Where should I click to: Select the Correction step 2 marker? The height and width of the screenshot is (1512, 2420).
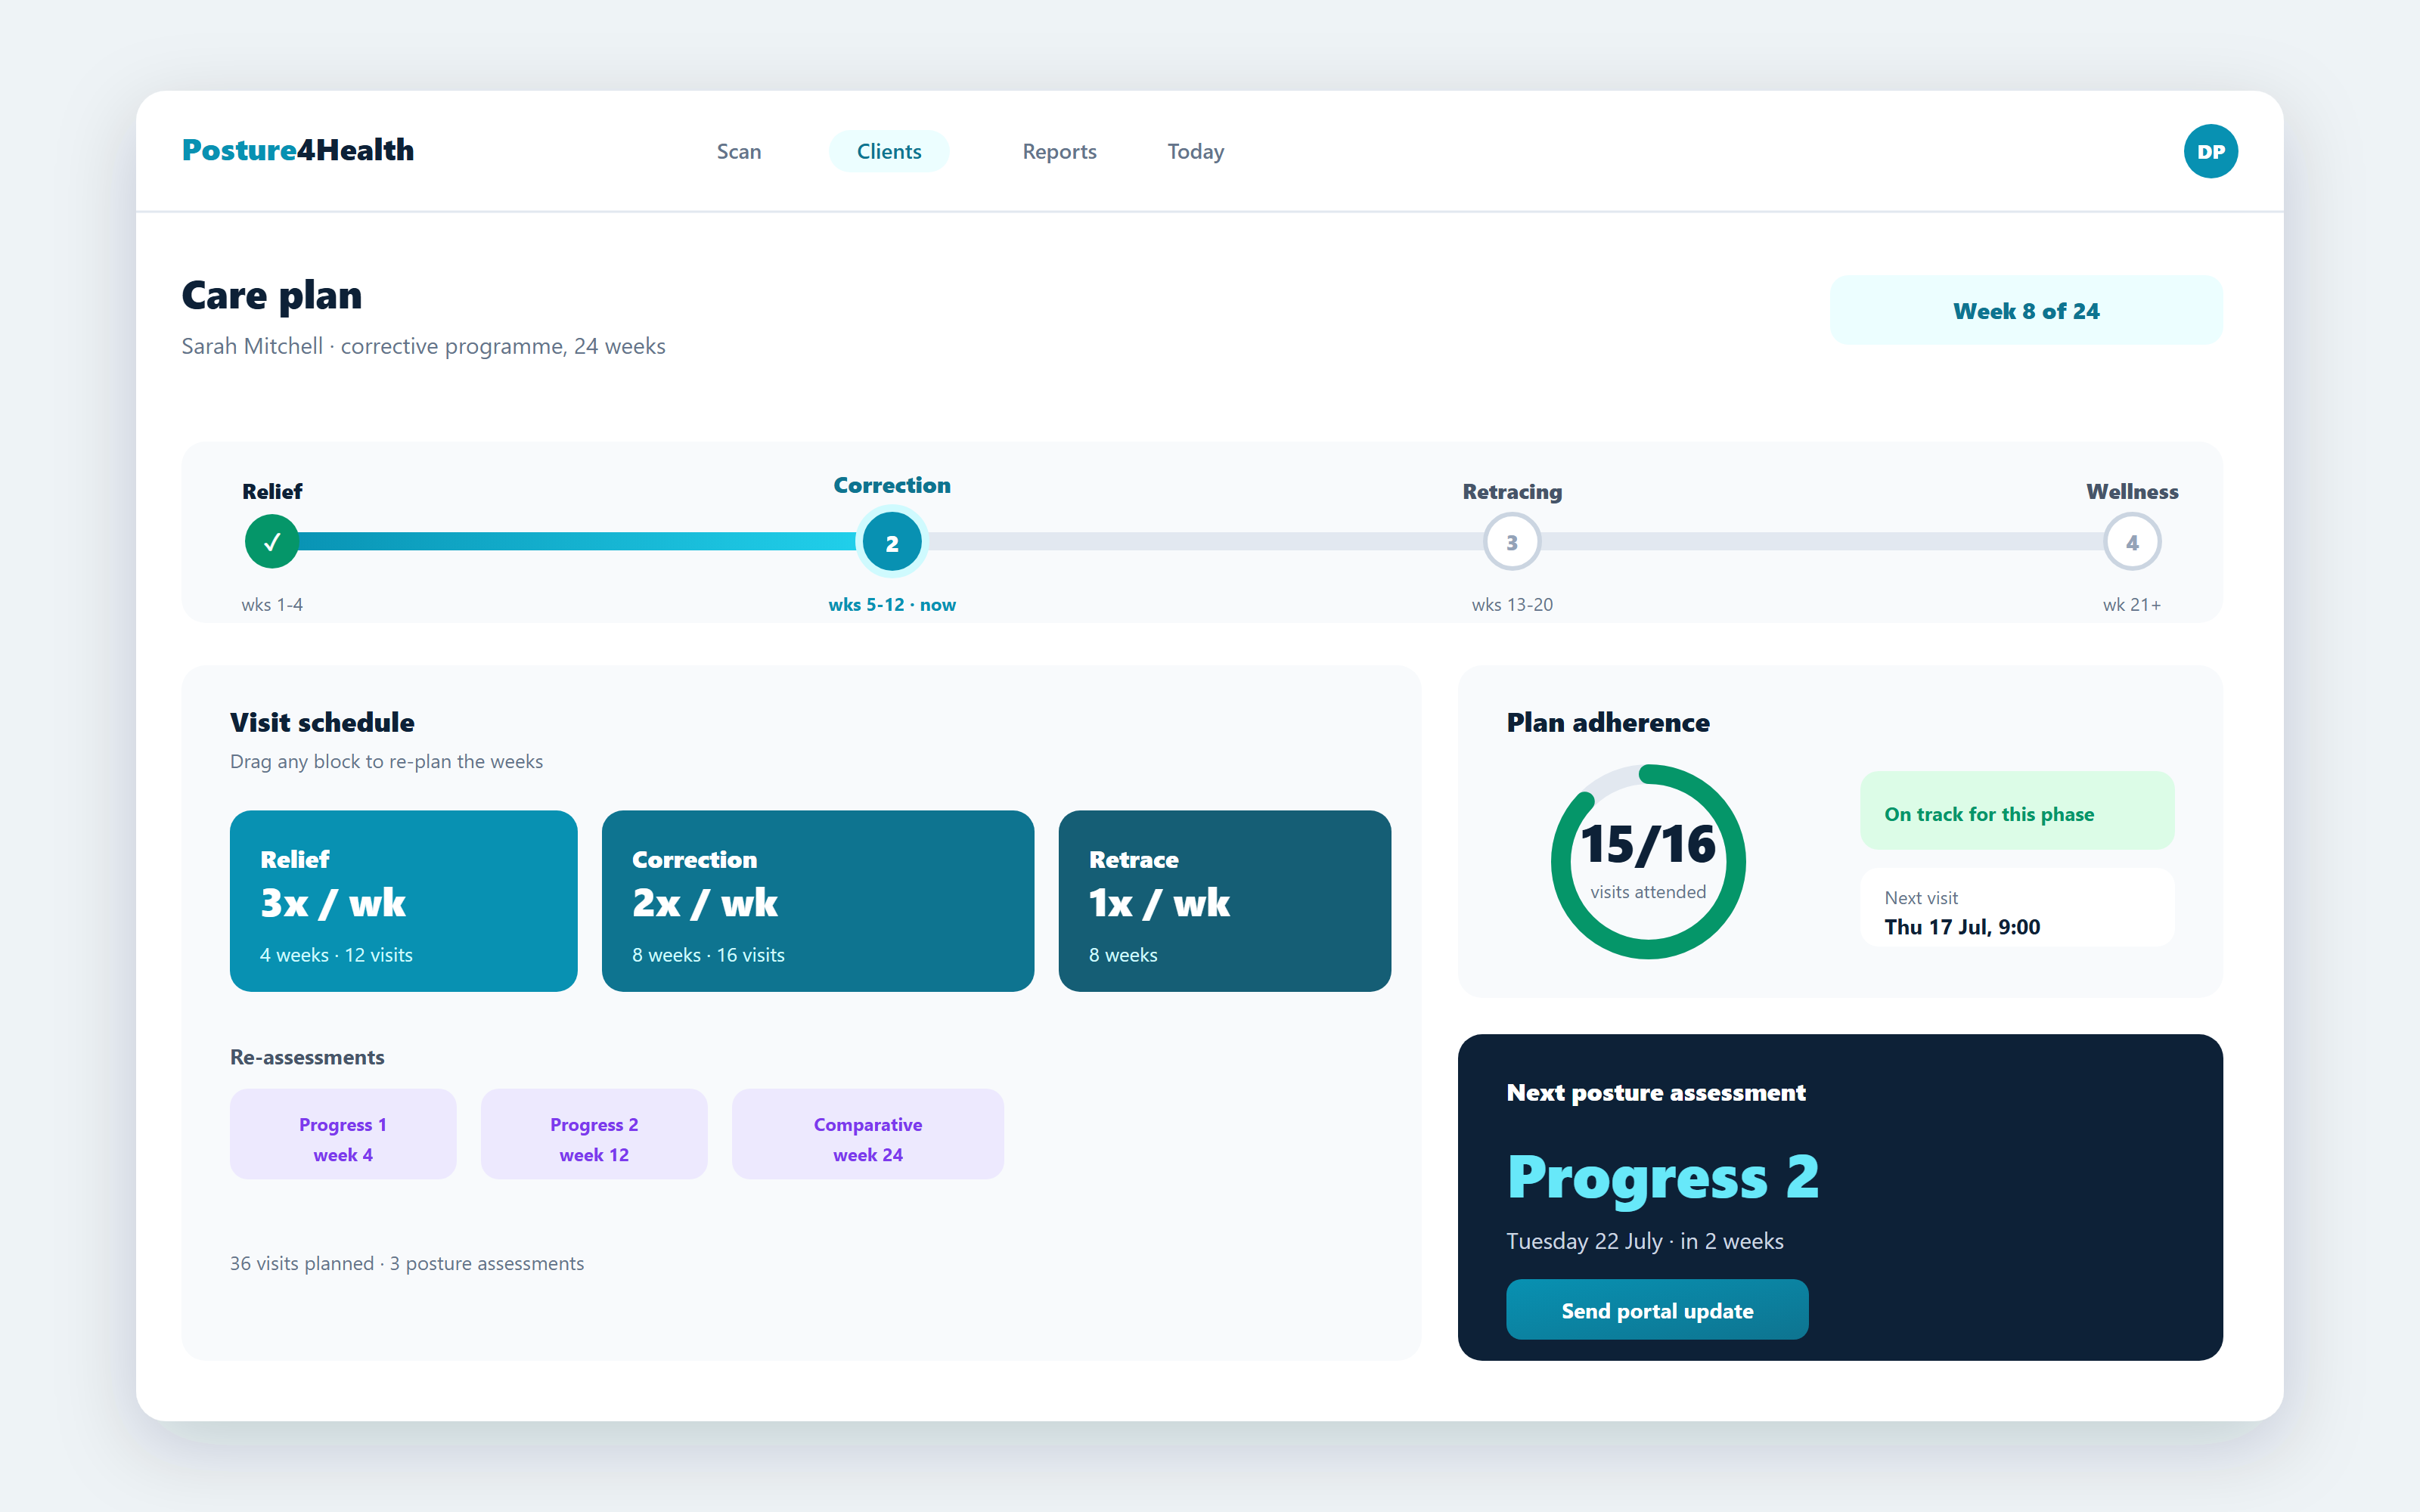(892, 541)
